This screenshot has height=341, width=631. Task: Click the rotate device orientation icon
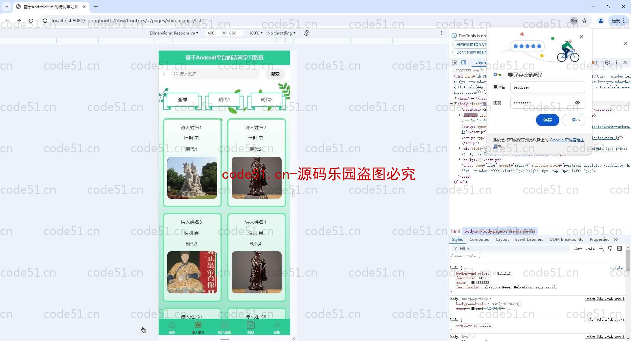point(306,33)
